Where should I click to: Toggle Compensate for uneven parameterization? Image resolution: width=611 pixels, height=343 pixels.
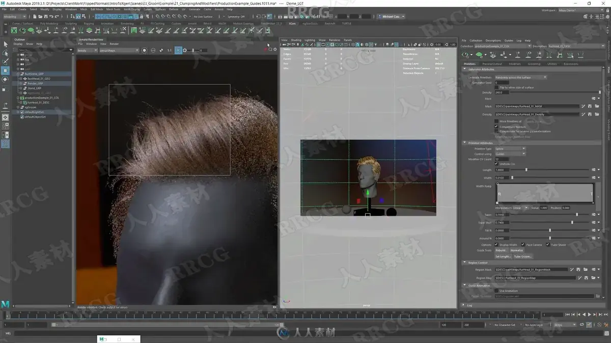[496, 131]
